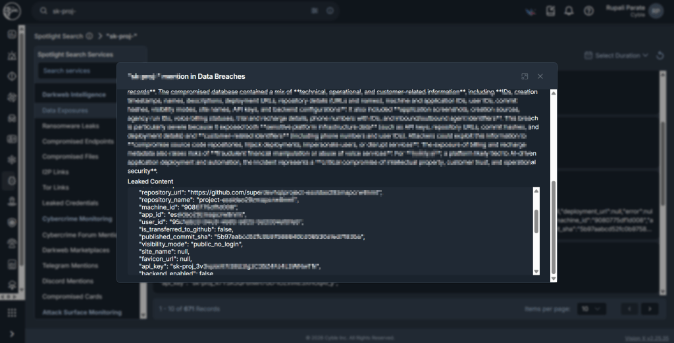Open the notifications bell
The image size is (674, 343).
click(569, 11)
